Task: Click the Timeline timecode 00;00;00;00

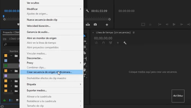Action: 103,38
